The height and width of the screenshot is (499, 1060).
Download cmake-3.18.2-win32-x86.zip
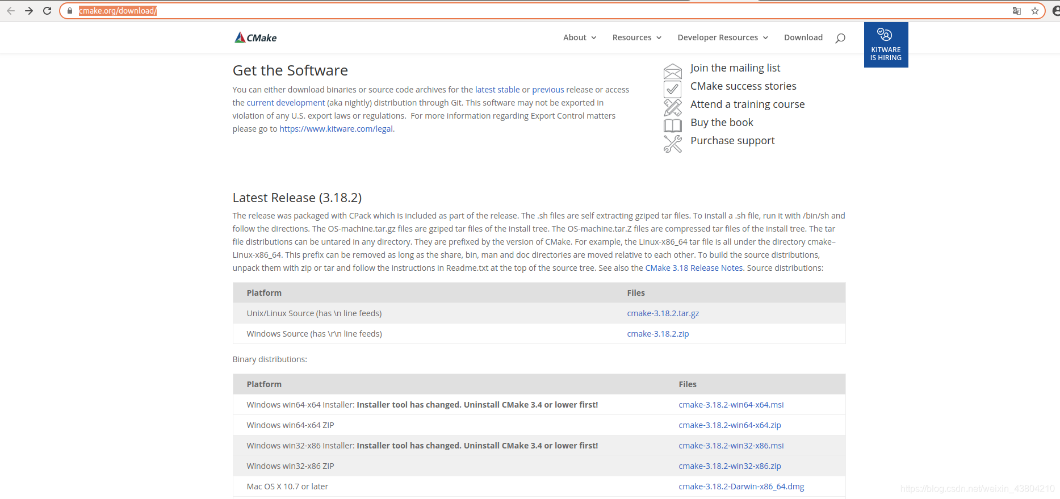point(730,466)
